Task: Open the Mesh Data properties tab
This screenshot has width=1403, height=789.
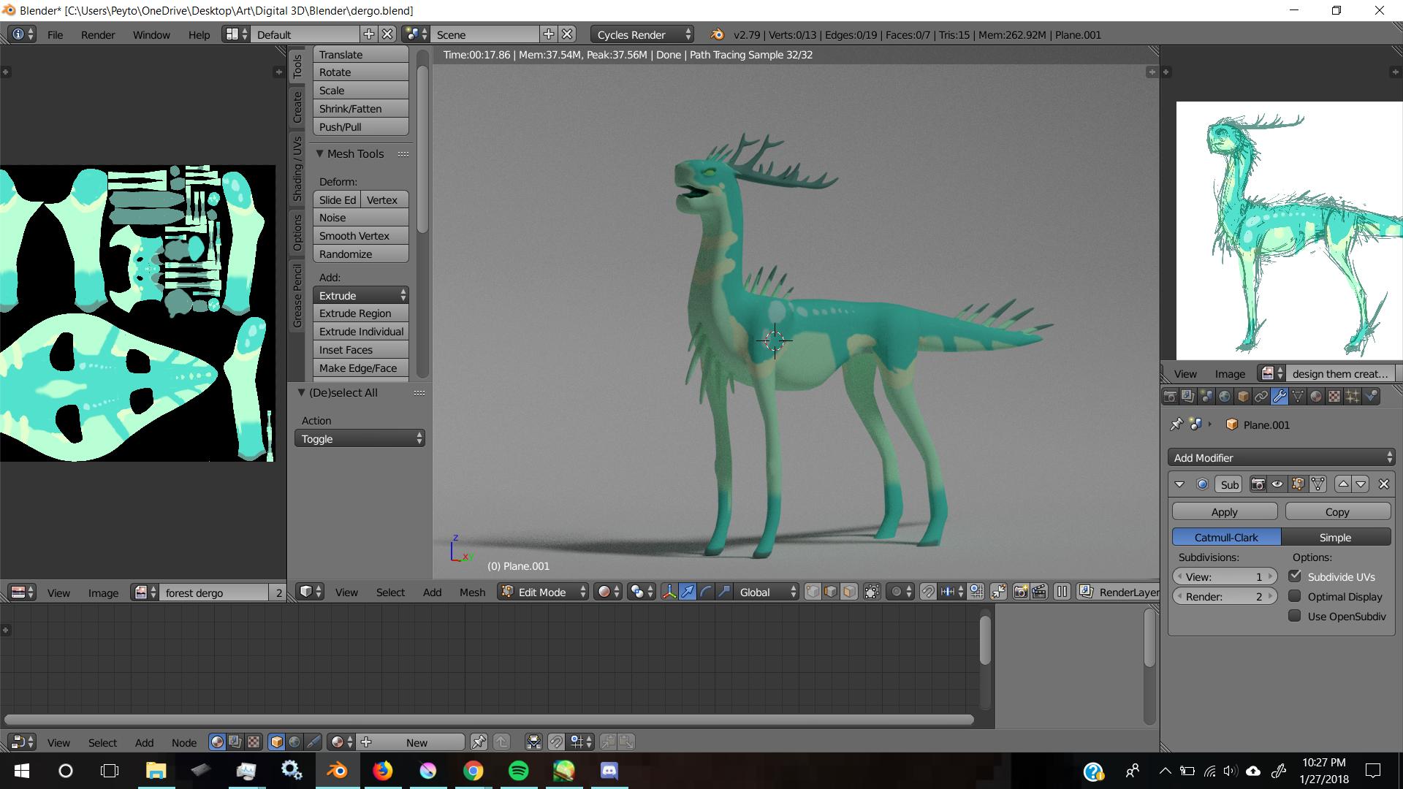Action: tap(1298, 396)
